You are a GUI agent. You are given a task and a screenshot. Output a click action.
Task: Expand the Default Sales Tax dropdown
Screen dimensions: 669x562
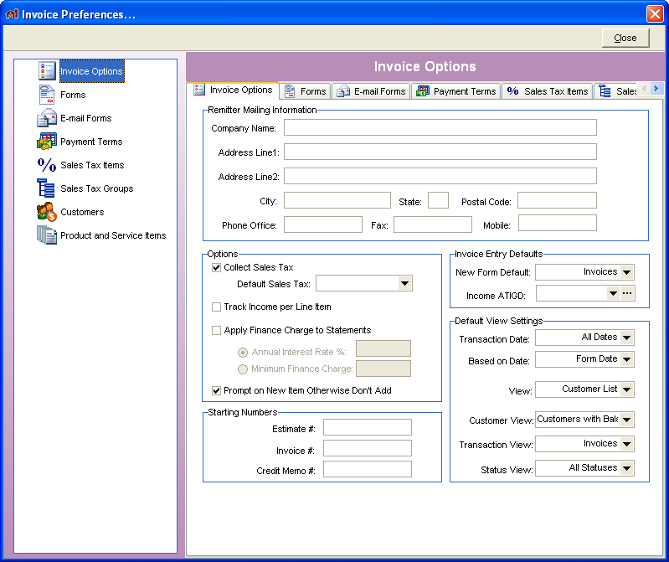coord(405,283)
